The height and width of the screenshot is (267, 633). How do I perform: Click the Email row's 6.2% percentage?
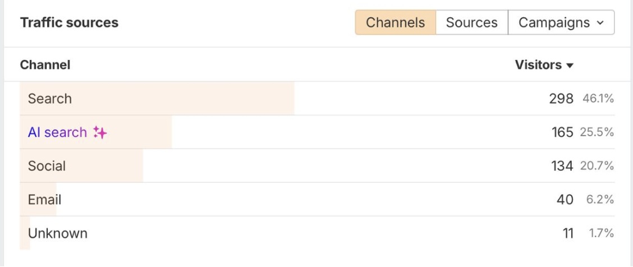click(600, 200)
